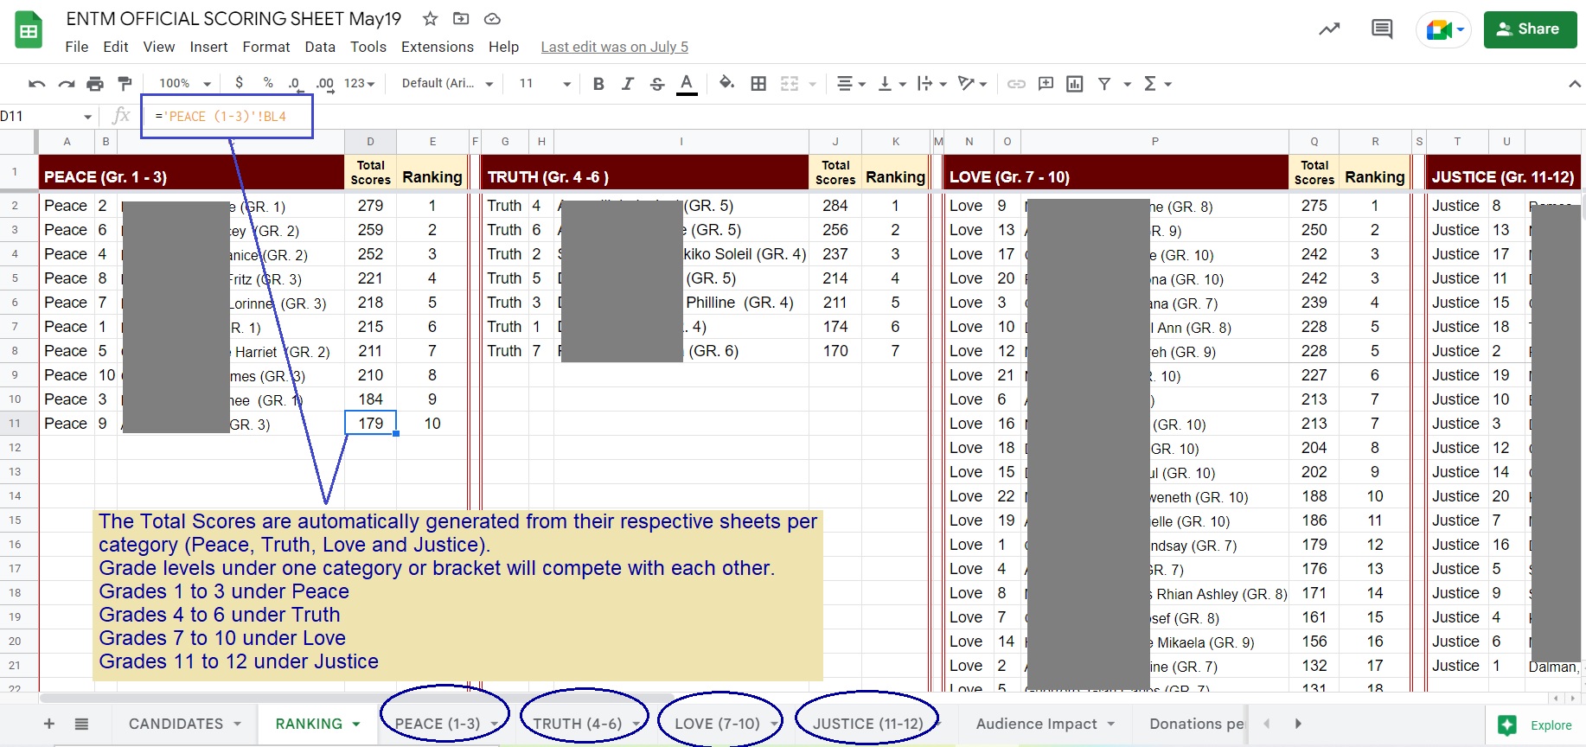
Task: Collapse the toolbar with the chevron
Action: coord(1575,84)
